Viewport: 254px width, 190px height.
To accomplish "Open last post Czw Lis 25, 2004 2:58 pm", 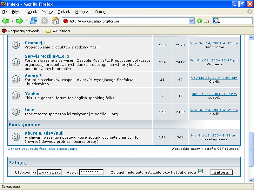I will (214, 78).
